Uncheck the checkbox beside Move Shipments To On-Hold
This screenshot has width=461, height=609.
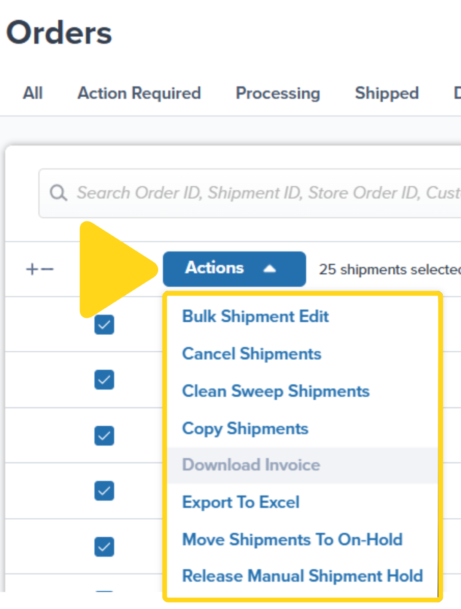point(104,547)
